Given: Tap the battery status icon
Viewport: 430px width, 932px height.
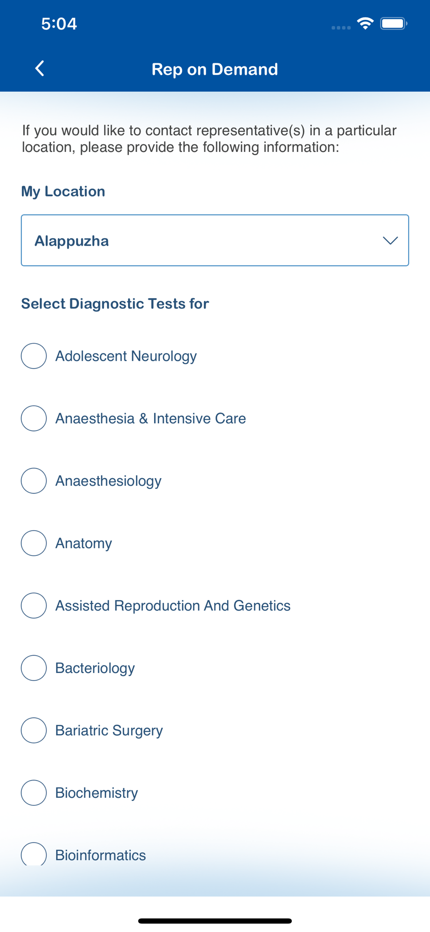Looking at the screenshot, I should click(x=393, y=23).
